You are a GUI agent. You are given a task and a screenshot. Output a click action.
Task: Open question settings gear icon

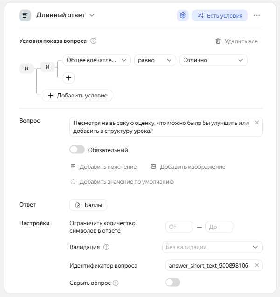pos(183,15)
